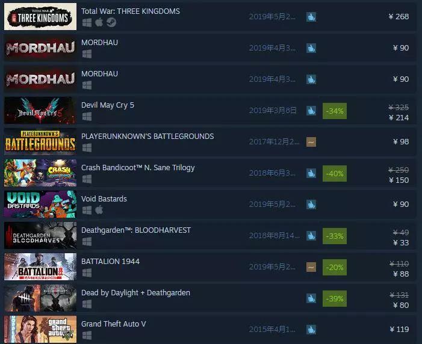Click the mixed review icon for BATTALION 1944
Image resolution: width=422 pixels, height=344 pixels.
[x=311, y=267]
